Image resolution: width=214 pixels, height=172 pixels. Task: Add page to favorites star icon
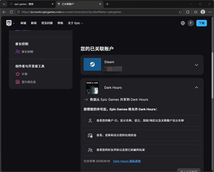[180, 12]
